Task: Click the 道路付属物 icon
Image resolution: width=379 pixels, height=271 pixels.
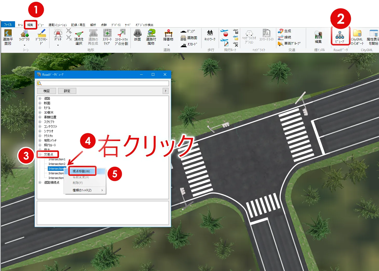Action: tap(151, 37)
